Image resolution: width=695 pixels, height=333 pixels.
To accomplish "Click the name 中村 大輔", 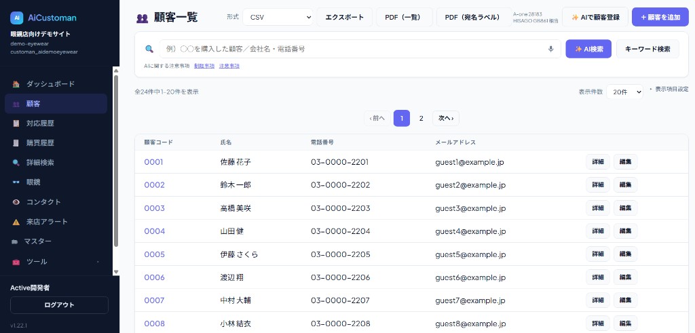I will 236,300.
